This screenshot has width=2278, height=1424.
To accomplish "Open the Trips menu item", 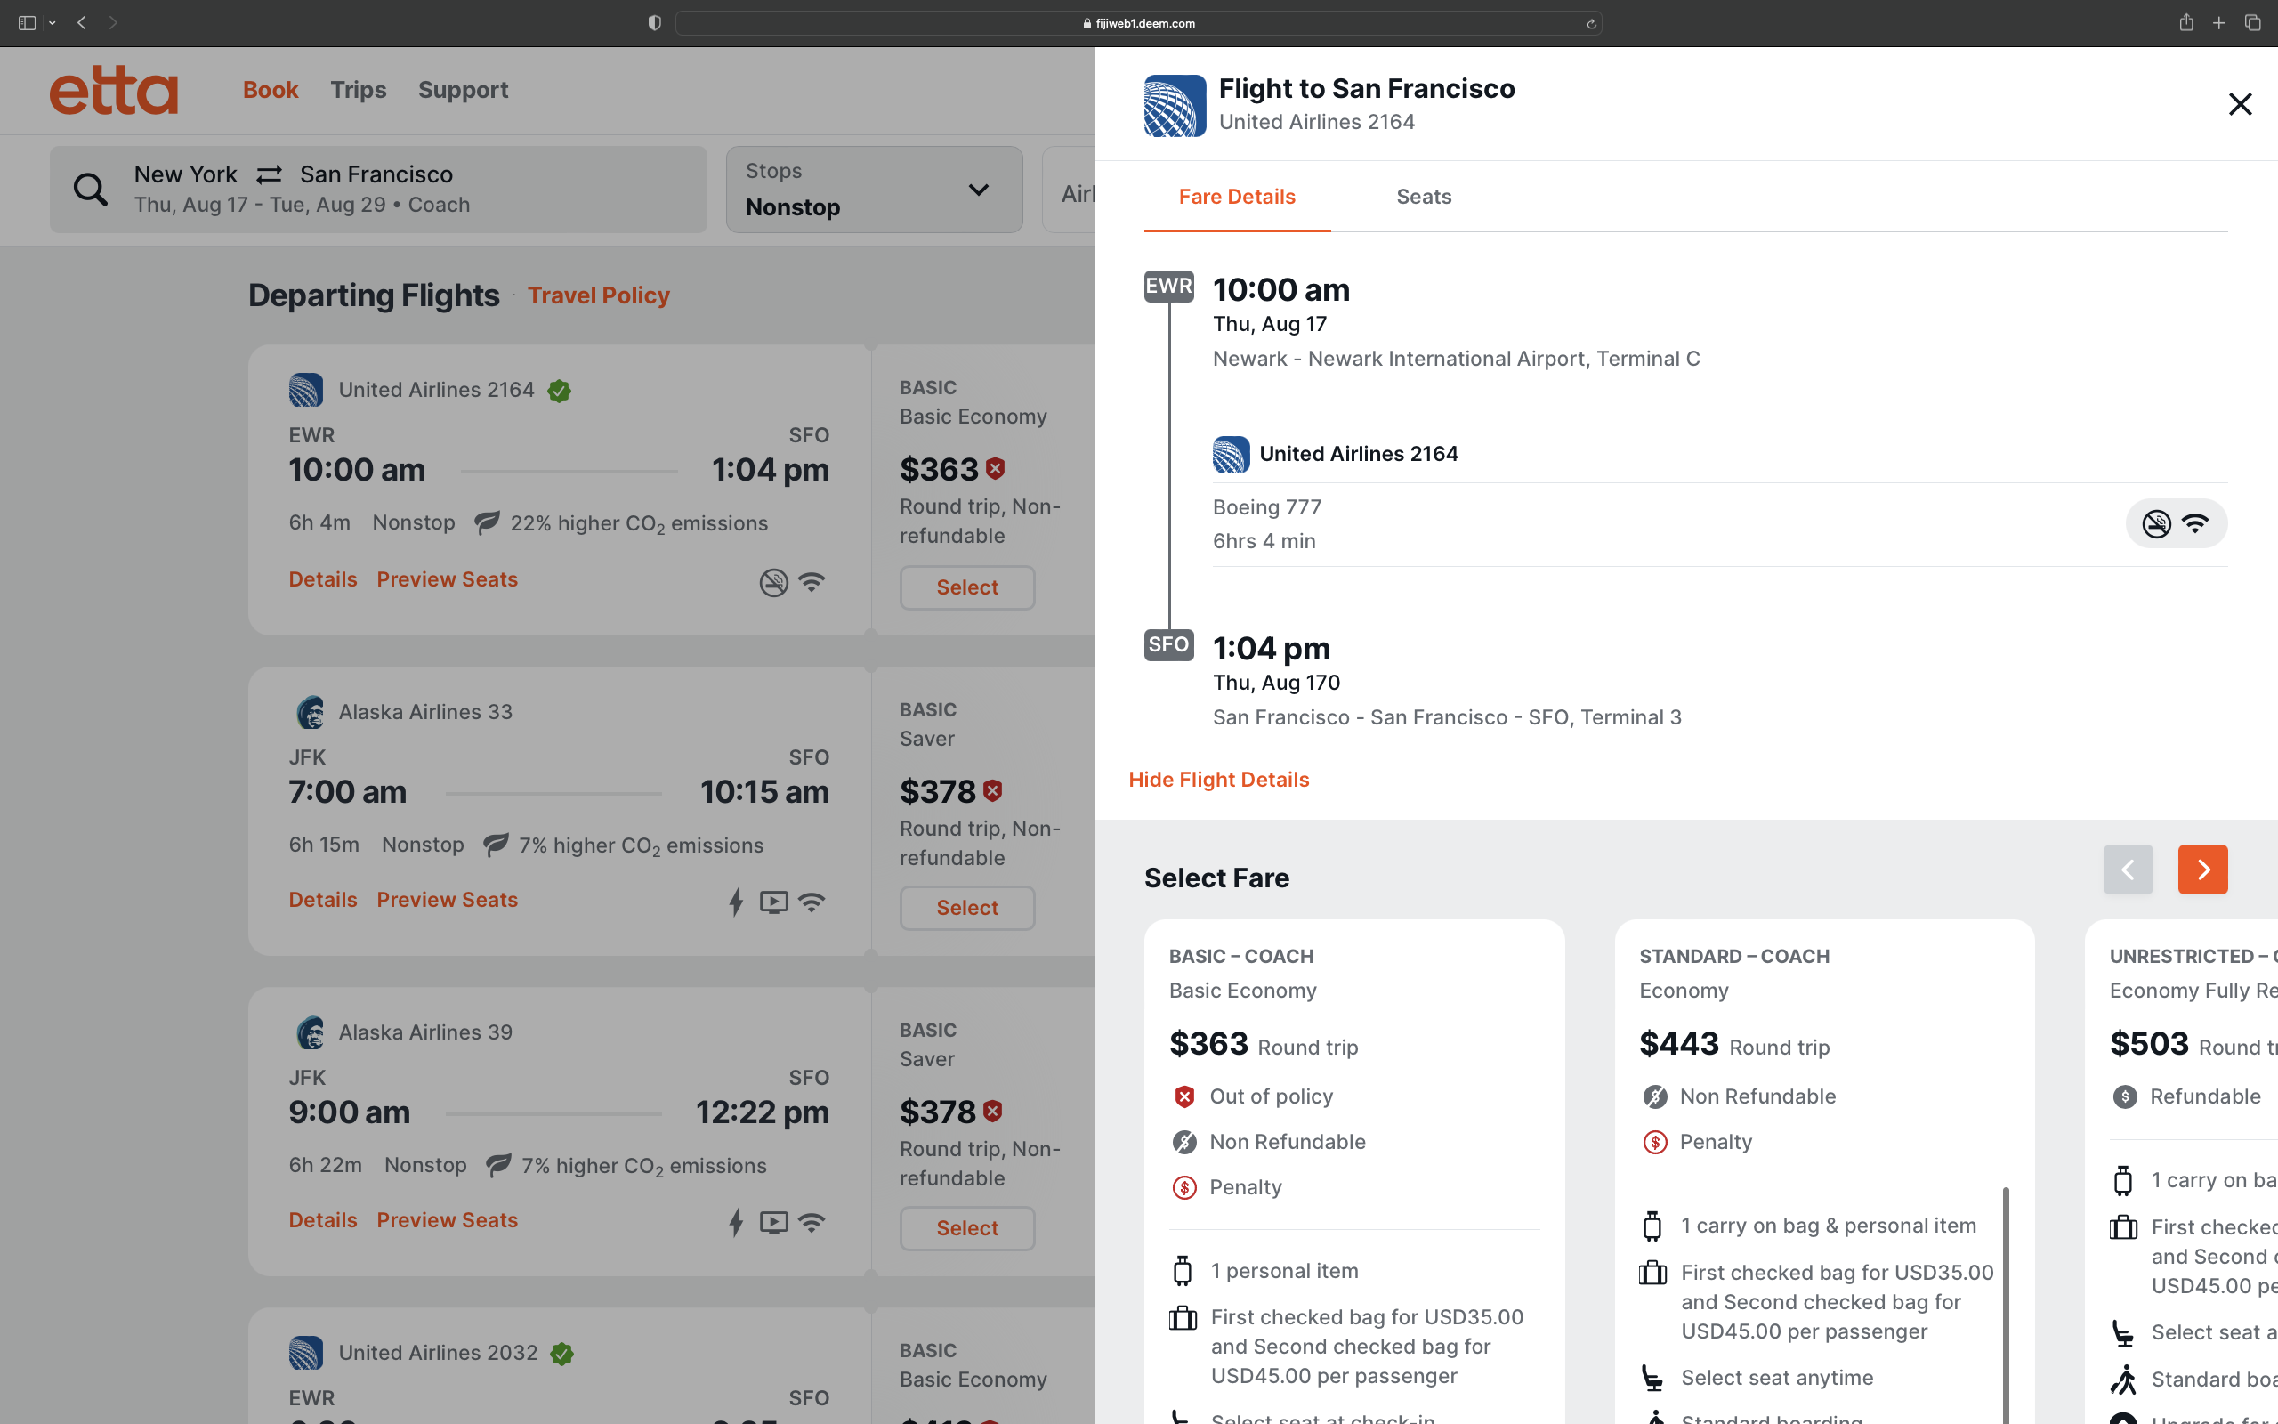I will (358, 90).
